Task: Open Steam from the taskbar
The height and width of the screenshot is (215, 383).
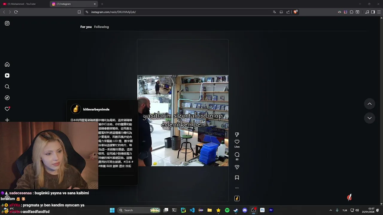Action: [236, 210]
